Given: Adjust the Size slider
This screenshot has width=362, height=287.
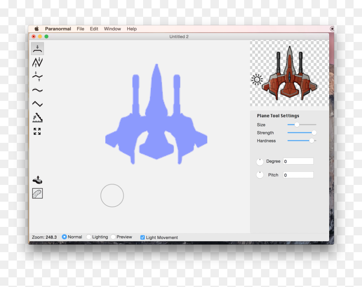Looking at the screenshot, I should [302, 125].
